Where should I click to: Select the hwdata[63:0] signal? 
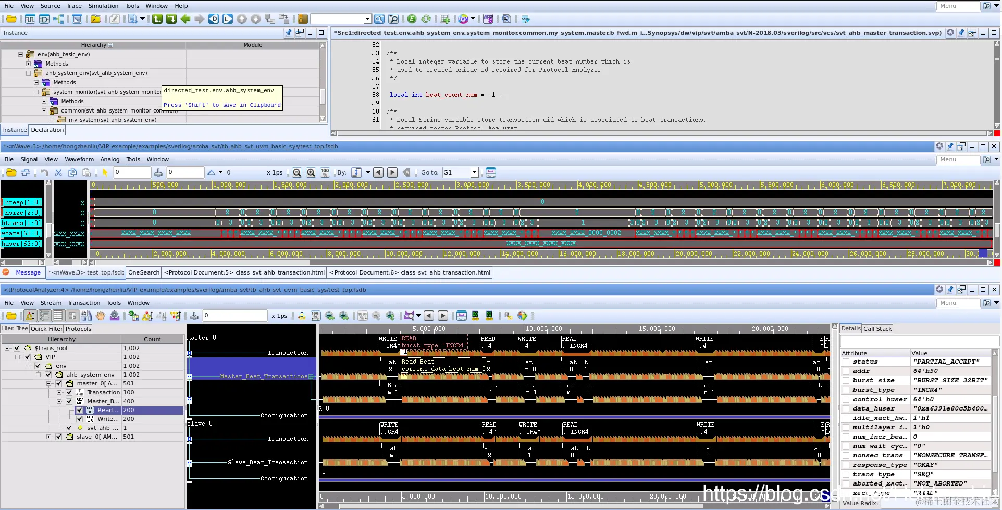(21, 233)
